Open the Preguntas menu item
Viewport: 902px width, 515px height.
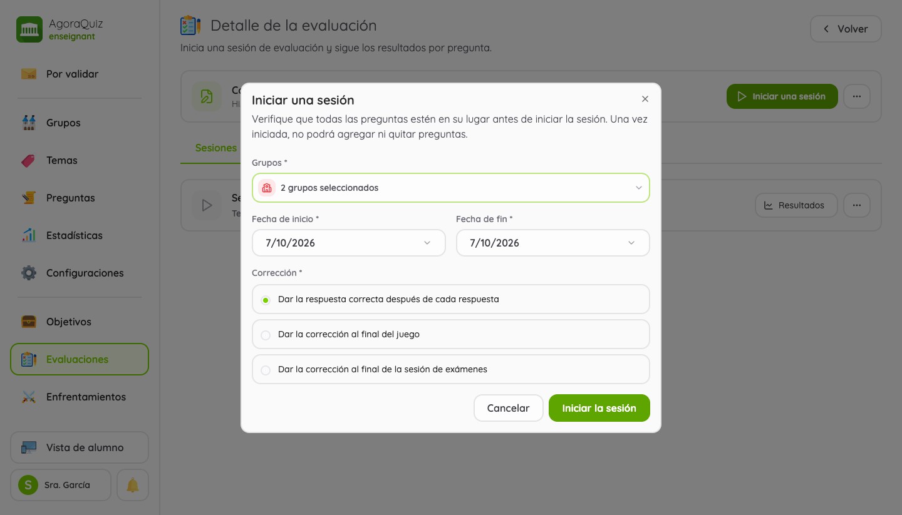pyautogui.click(x=80, y=198)
